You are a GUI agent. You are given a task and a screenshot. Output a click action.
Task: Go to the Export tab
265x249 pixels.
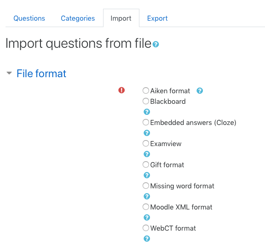click(x=157, y=18)
